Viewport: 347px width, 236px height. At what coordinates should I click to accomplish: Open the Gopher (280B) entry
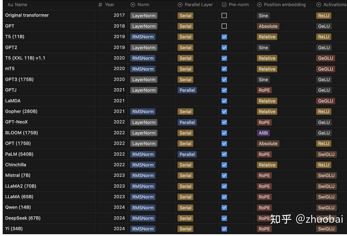[x=21, y=111]
